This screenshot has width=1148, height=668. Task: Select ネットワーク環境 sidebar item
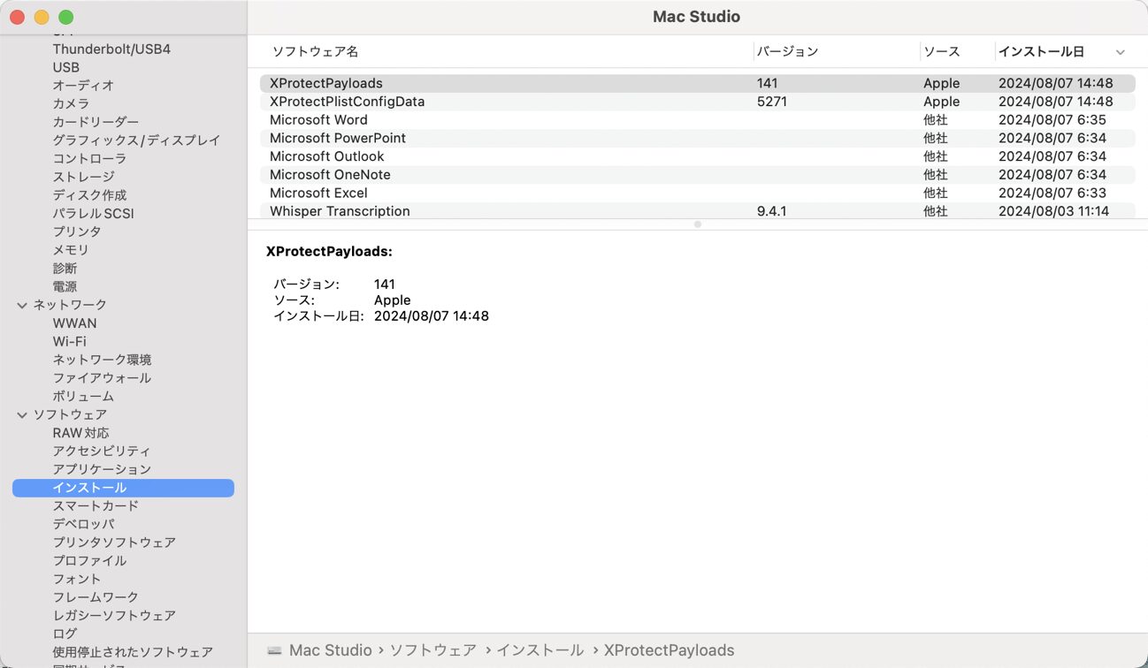click(102, 360)
